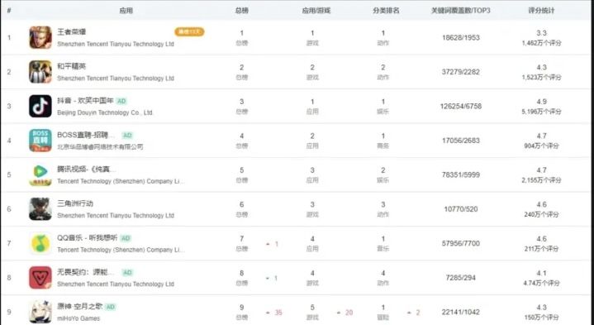This screenshot has height=325, width=594.
Task: Open the 腾讯视频 title link
Action: tap(87, 170)
